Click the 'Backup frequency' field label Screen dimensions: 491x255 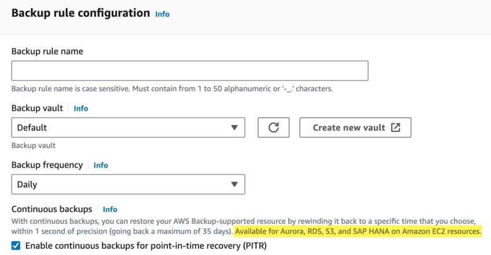pos(47,165)
